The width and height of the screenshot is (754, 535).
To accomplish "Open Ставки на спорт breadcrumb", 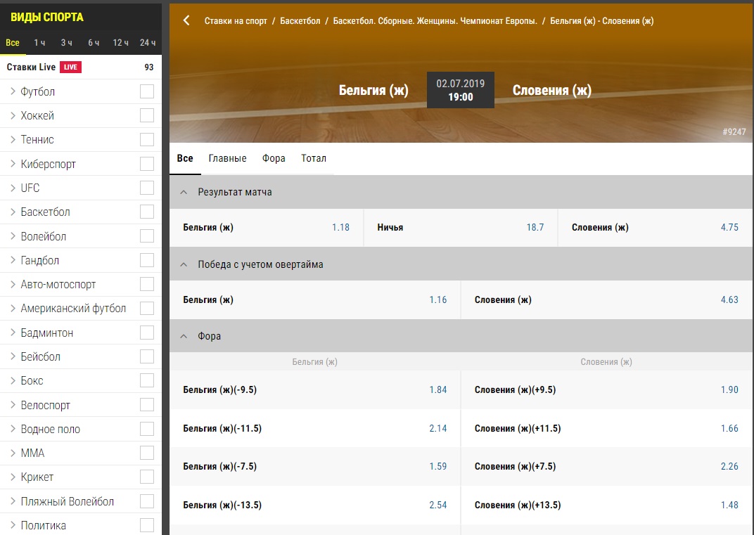I will (x=236, y=20).
